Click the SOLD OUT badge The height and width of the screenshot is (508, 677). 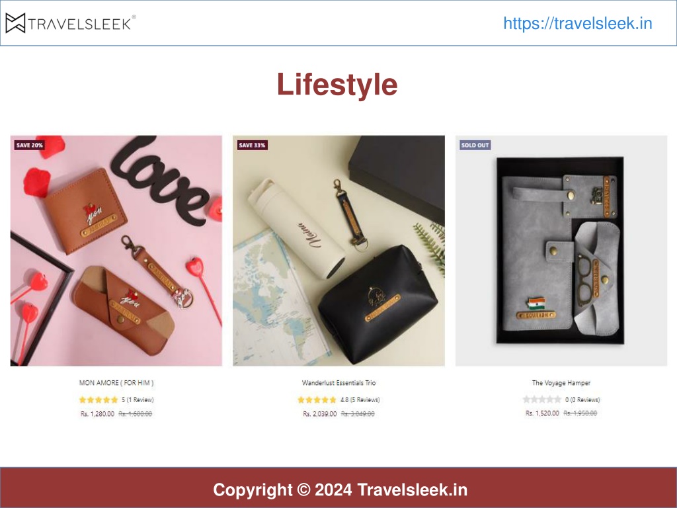475,145
